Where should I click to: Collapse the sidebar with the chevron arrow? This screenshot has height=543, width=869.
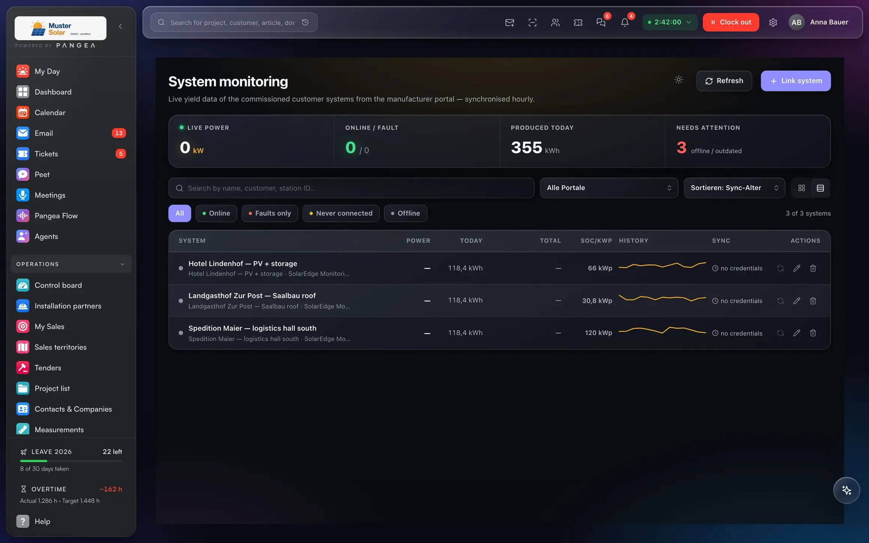point(120,26)
